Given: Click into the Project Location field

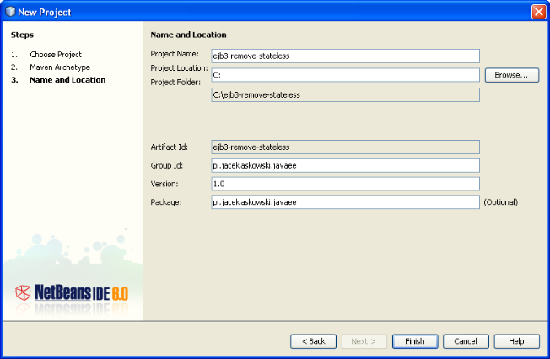Looking at the screenshot, I should point(346,75).
